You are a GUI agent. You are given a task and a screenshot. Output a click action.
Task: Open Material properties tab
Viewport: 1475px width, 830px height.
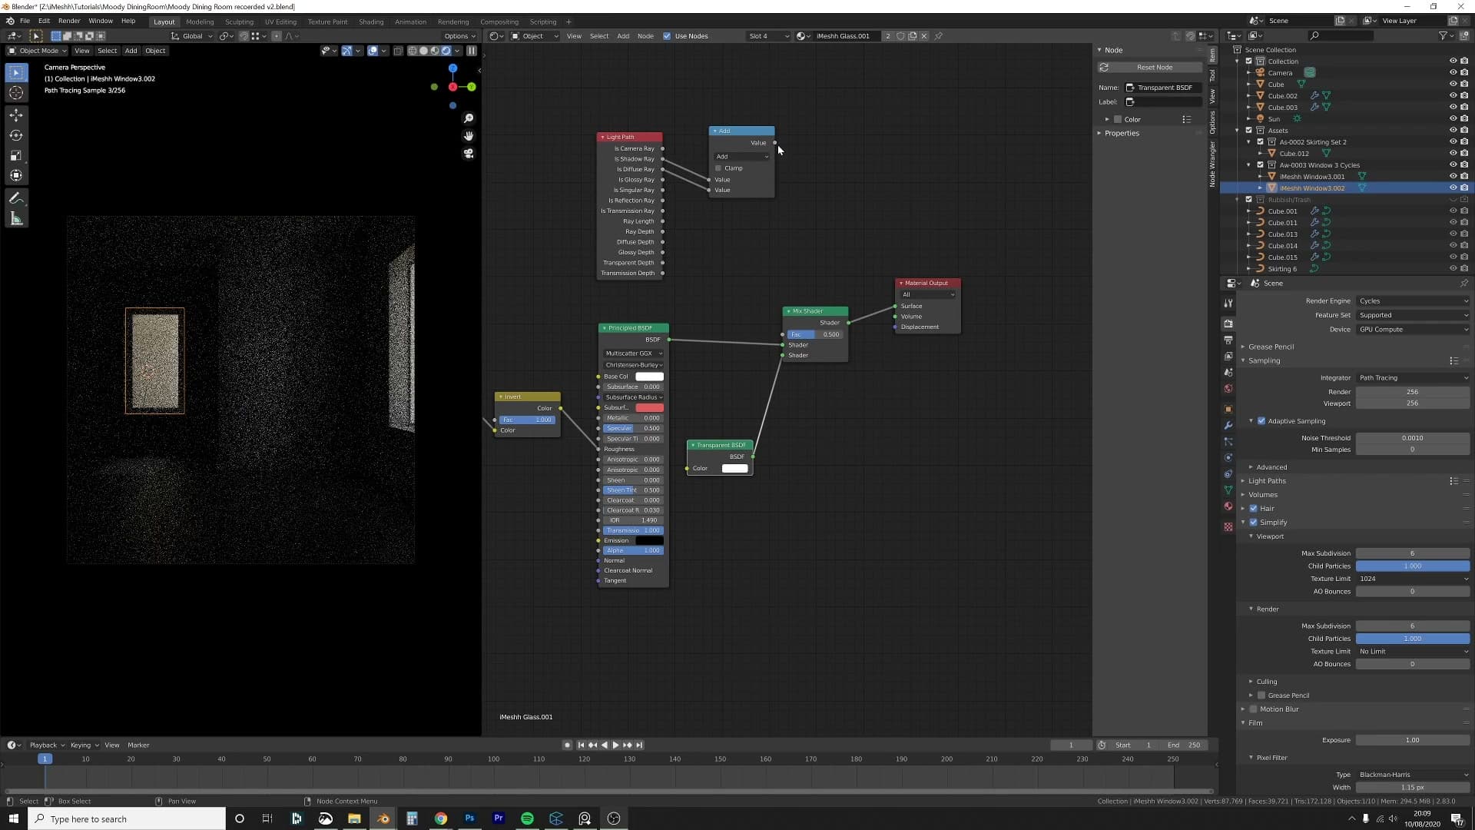point(1228,506)
